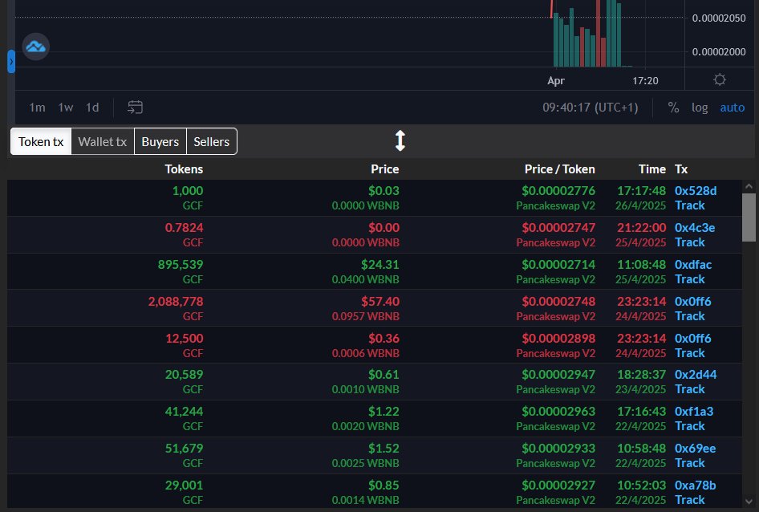
Task: Toggle auto scale mode
Action: (733, 108)
